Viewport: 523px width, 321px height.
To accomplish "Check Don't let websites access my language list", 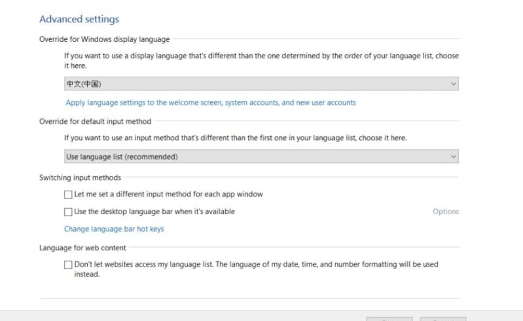I will point(68,265).
